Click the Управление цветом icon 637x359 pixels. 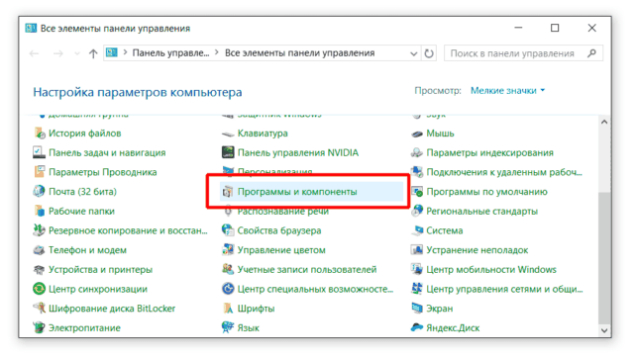click(228, 250)
